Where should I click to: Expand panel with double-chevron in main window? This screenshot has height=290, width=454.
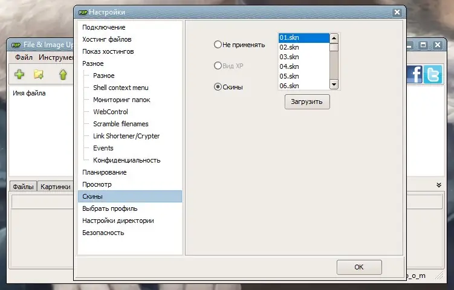point(439,185)
